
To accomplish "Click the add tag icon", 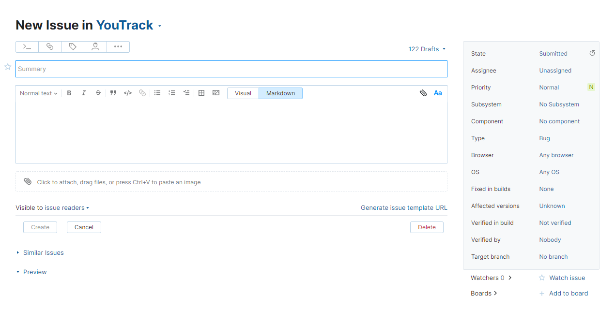I will click(73, 47).
